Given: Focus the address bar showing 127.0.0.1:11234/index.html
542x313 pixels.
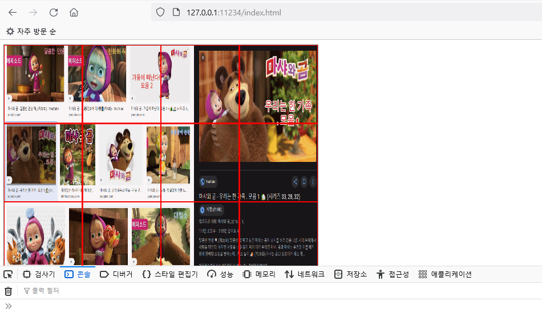Looking at the screenshot, I should [x=346, y=13].
